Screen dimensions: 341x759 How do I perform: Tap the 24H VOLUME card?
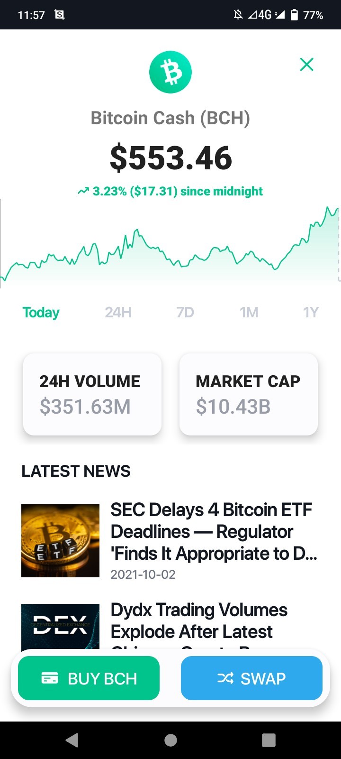pyautogui.click(x=92, y=394)
